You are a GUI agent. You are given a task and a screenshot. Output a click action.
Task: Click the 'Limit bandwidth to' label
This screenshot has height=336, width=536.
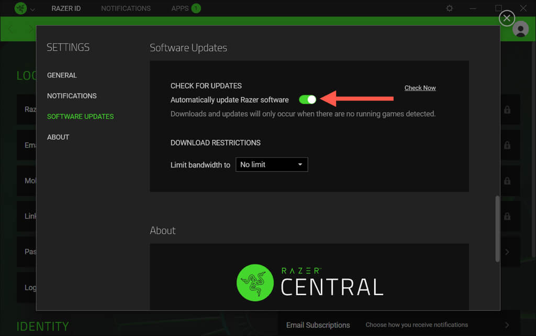tap(200, 165)
